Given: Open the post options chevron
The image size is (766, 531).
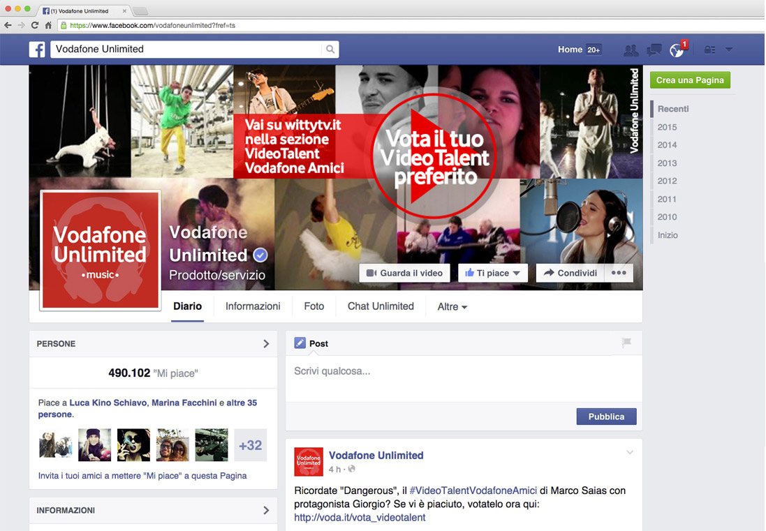Looking at the screenshot, I should 630,452.
